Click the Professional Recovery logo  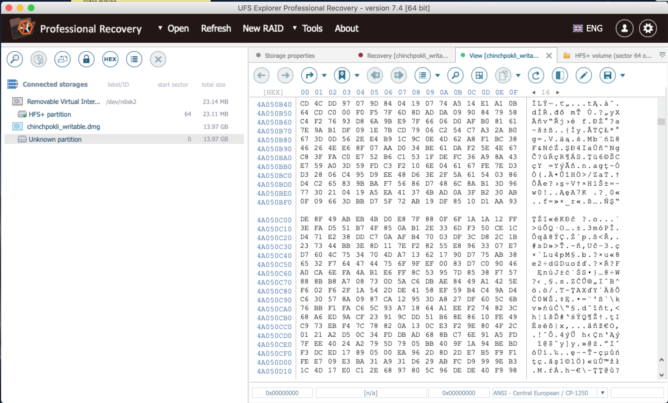point(76,29)
